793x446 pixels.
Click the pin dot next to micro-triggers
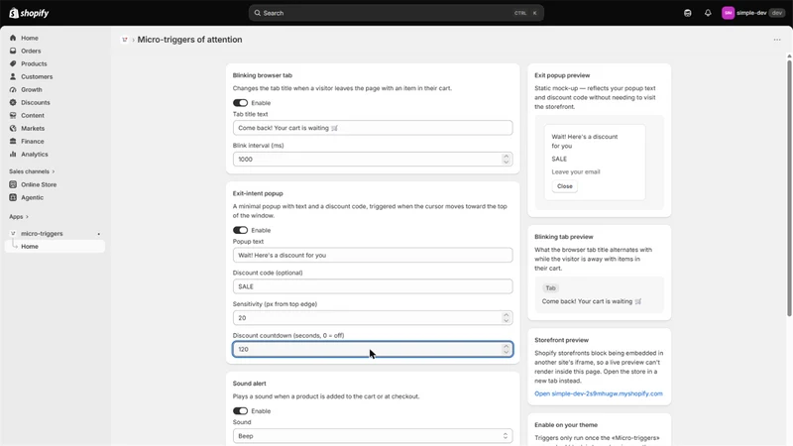click(x=98, y=234)
